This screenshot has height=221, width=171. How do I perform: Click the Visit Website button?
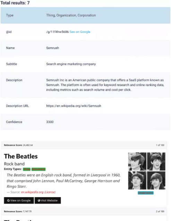point(48,201)
